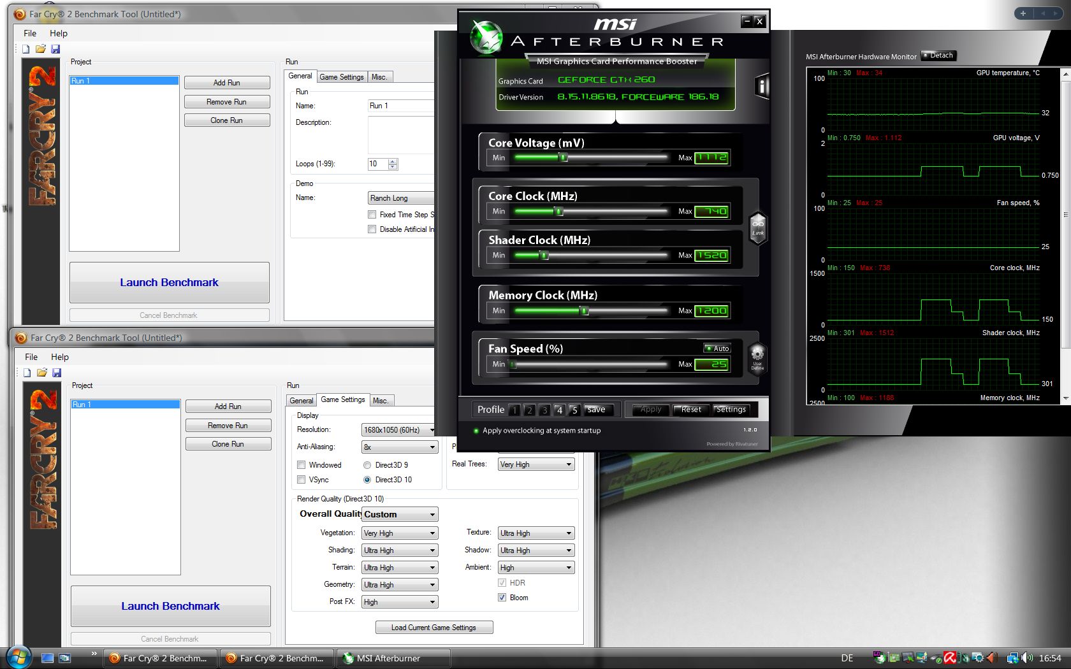The height and width of the screenshot is (669, 1071).
Task: Click the Switch between windows quick launch icon
Action: pyautogui.click(x=64, y=658)
